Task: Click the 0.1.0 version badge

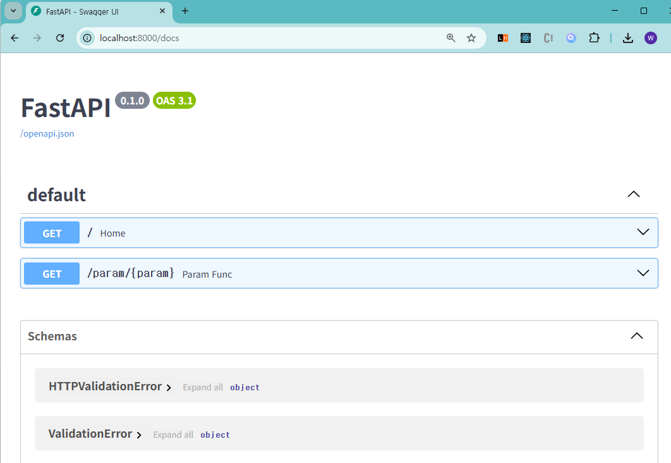Action: tap(132, 101)
